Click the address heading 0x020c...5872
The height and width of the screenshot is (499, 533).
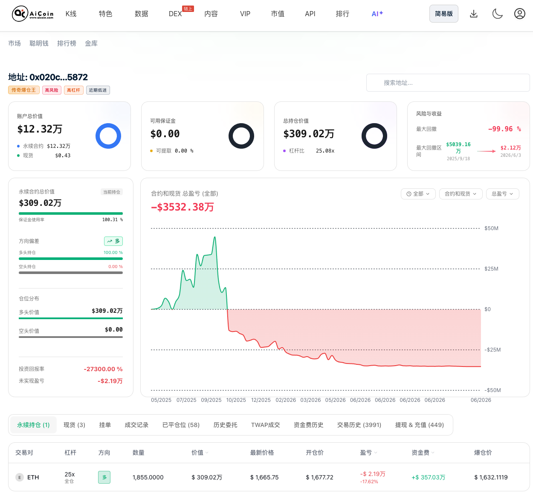pos(48,77)
